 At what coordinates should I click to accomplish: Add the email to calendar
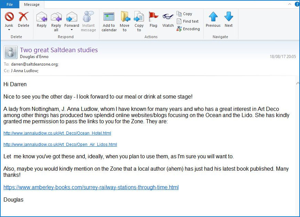109,17
